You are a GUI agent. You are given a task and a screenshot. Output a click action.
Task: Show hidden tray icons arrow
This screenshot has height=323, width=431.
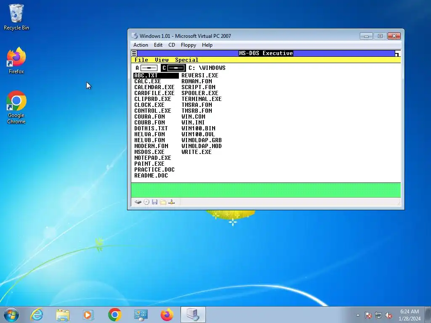pyautogui.click(x=358, y=315)
